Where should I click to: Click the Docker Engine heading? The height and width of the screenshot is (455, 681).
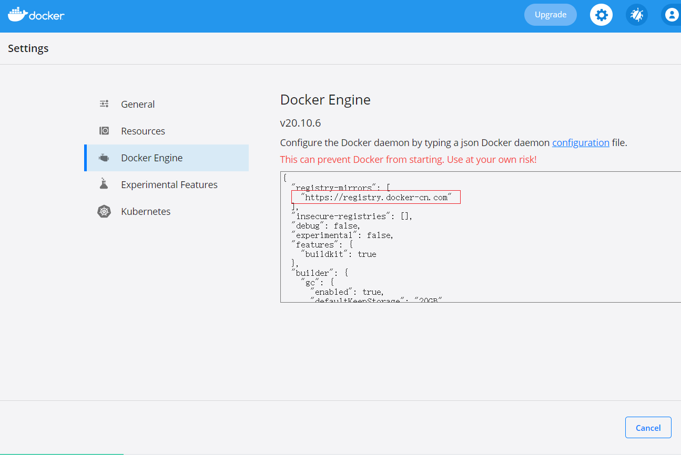(x=326, y=100)
